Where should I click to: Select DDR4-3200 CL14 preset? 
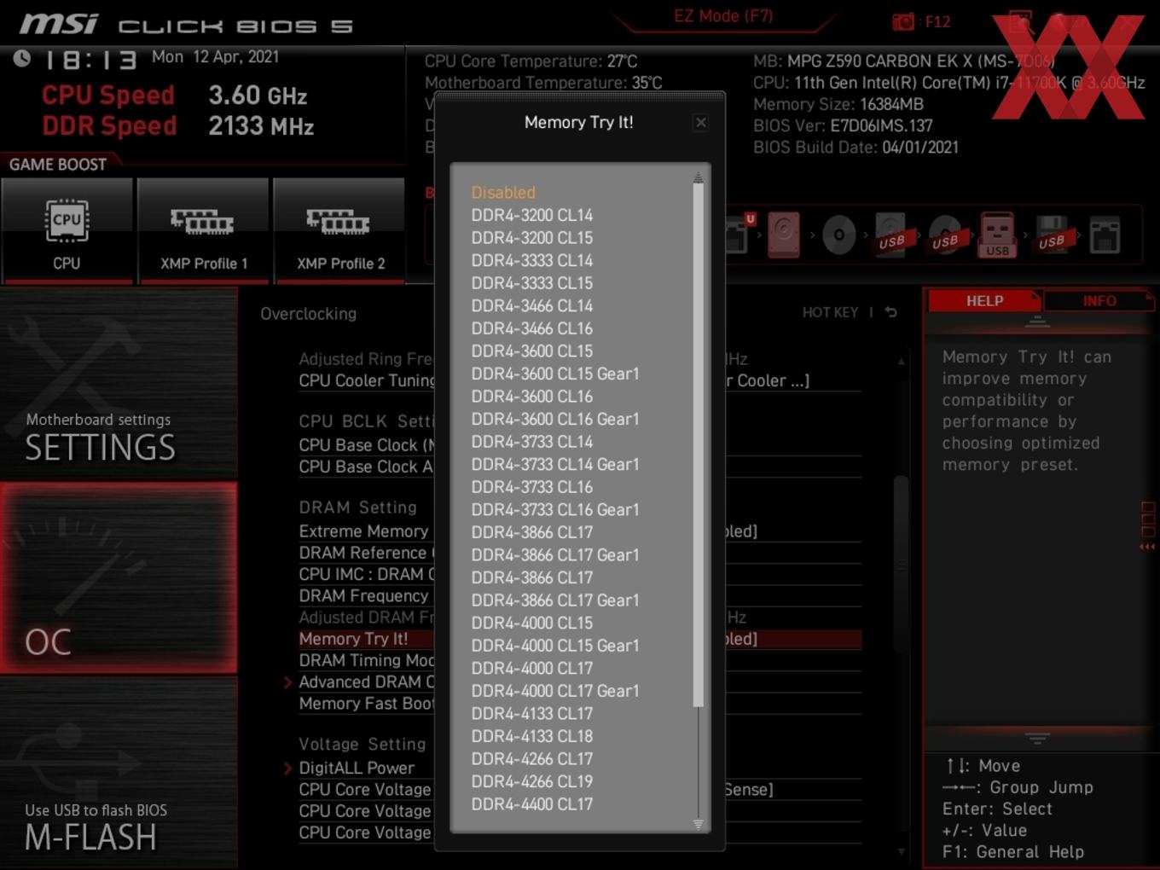(532, 215)
